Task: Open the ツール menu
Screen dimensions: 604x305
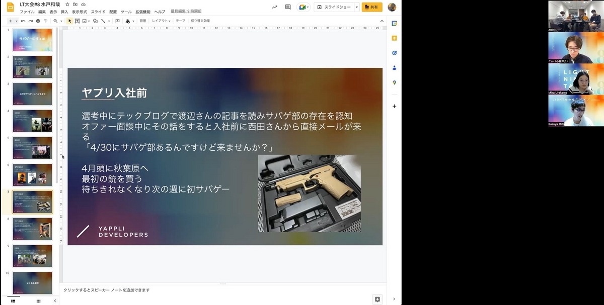Action: coord(126,12)
